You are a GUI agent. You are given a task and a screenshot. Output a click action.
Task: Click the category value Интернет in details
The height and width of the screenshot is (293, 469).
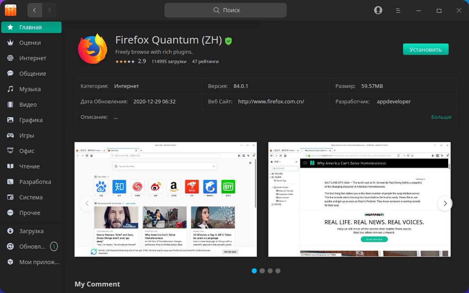pyautogui.click(x=127, y=86)
